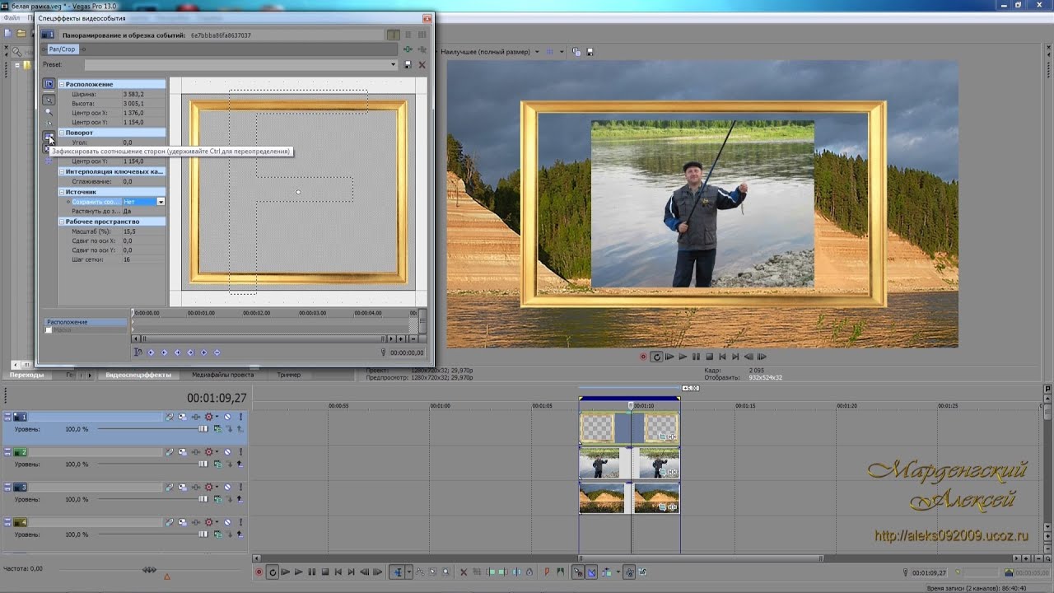Screen dimensions: 1054x593
Task: Click the Pan/Crop cursor timecode field
Action: (x=407, y=353)
